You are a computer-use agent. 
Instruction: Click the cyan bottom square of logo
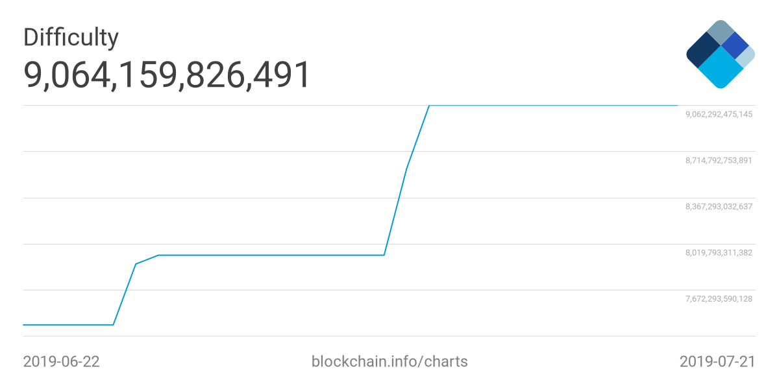point(720,69)
